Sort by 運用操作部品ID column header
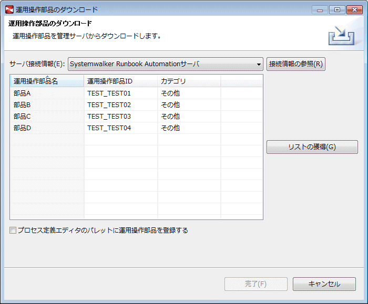Viewport: 368px width, 304px height. click(x=120, y=81)
